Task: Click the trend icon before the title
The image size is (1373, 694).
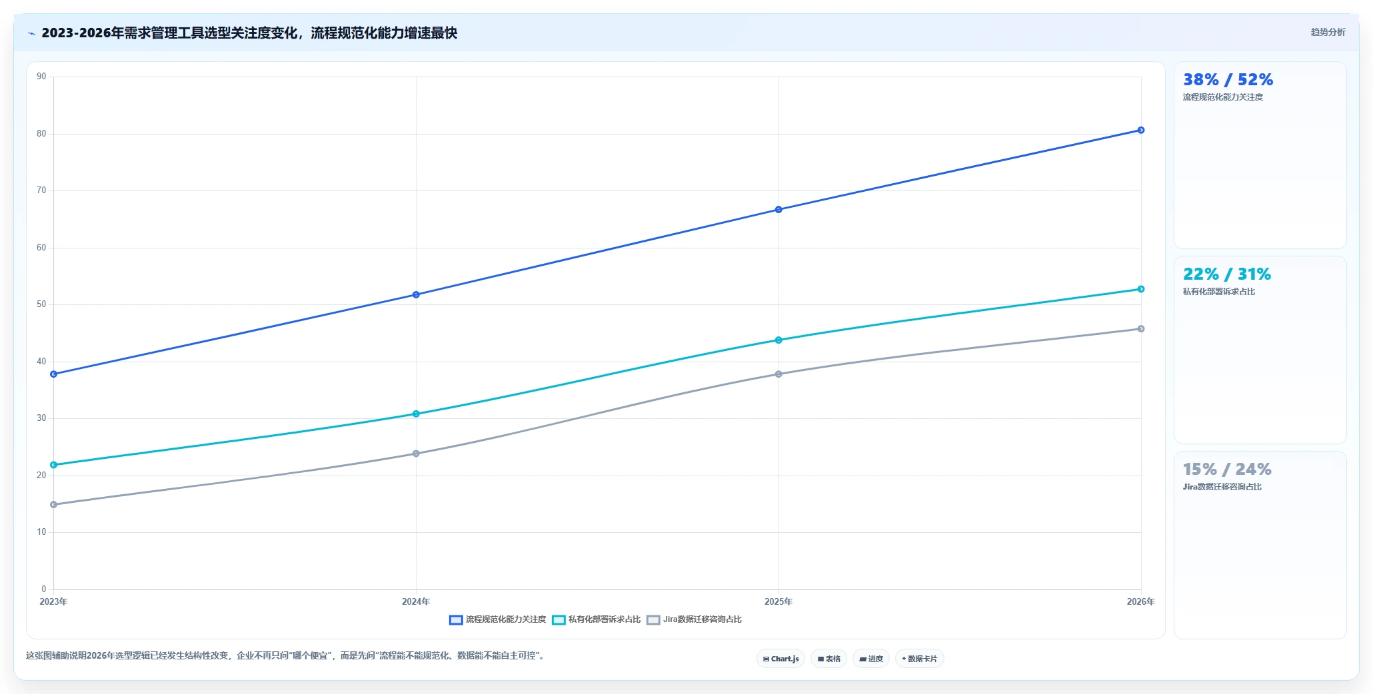Action: tap(31, 33)
